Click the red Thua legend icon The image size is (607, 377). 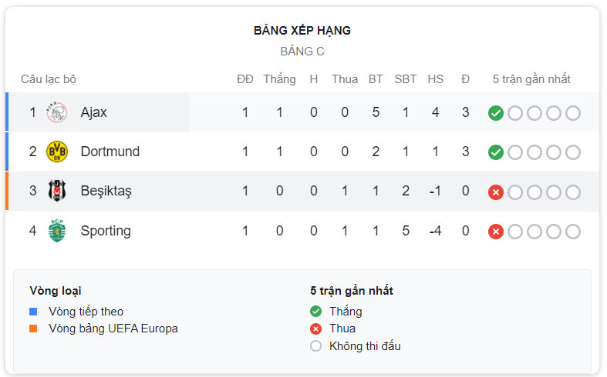tap(316, 329)
